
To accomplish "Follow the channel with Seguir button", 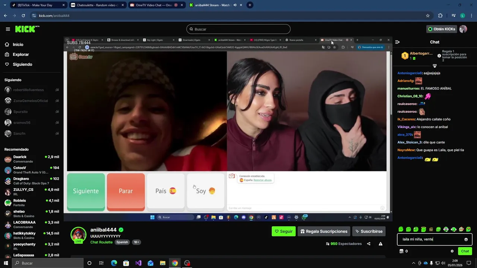I will coord(284,231).
